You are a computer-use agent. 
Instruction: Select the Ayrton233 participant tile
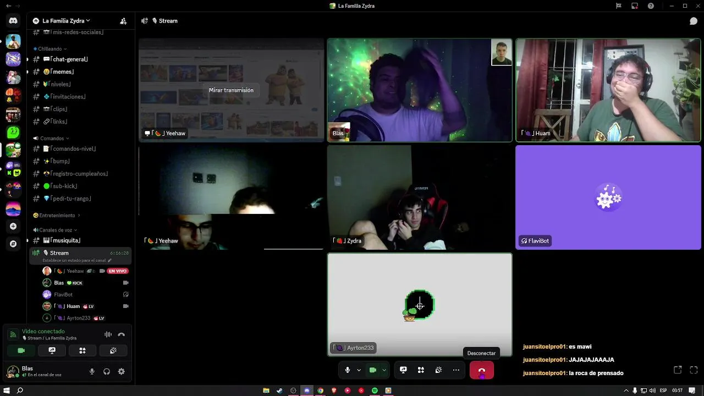[420, 304]
